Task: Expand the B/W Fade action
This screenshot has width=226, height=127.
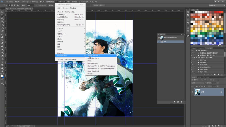Action: point(199,60)
